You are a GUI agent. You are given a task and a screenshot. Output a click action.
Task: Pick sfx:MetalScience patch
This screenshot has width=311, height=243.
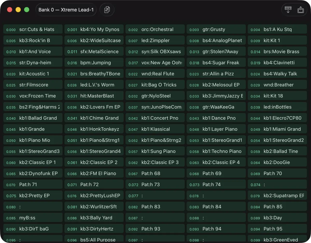coord(94,52)
